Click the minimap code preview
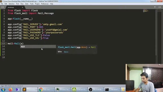 146,10
